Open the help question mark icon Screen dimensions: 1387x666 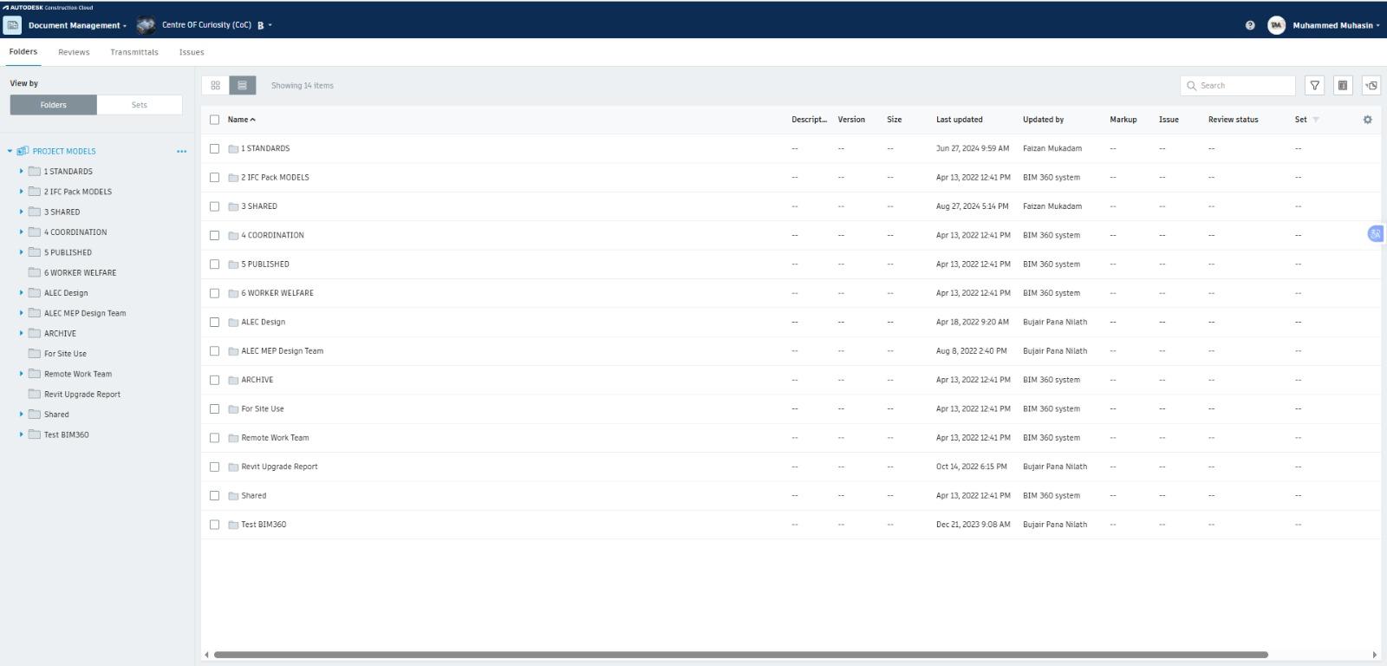pos(1249,25)
